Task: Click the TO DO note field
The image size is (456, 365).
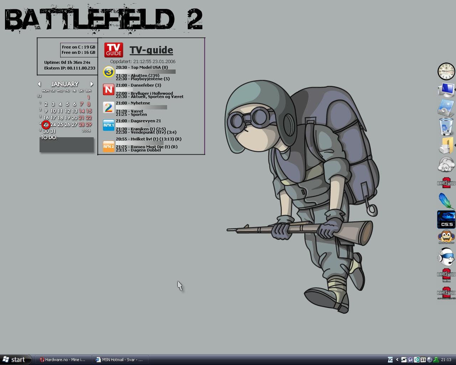Action: (67, 145)
